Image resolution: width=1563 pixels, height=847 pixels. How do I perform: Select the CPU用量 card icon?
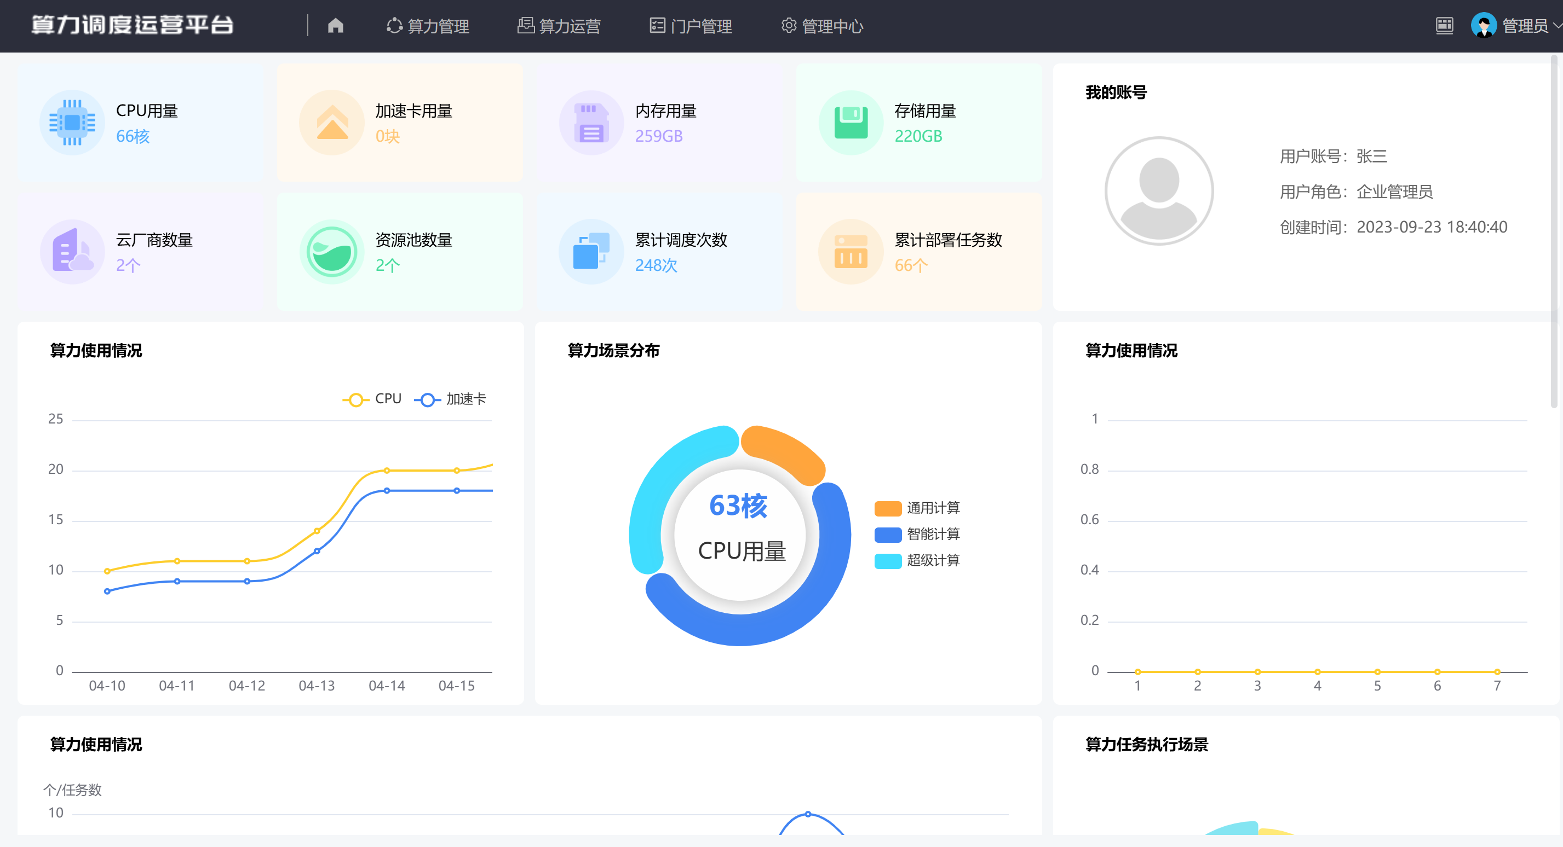72,122
